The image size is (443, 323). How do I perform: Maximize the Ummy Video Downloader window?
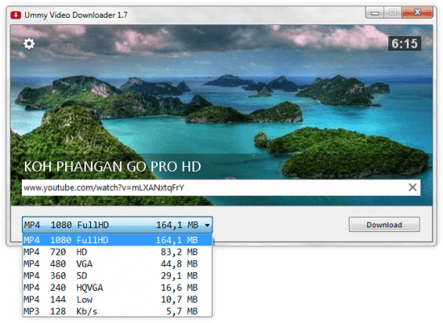point(392,12)
